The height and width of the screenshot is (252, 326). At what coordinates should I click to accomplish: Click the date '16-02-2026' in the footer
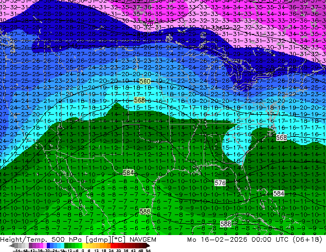(224, 240)
